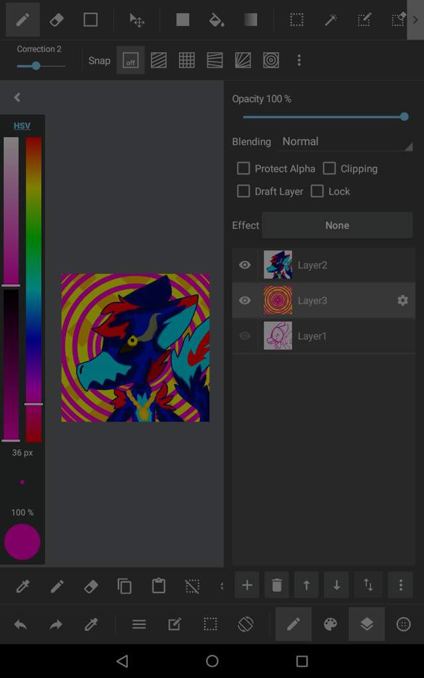Adjust the Correction slider
The image size is (424, 678).
point(40,66)
